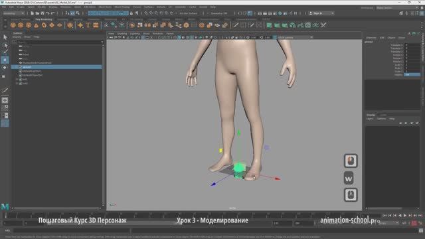Image resolution: width=425 pixels, height=239 pixels.
Task: Switch to the Sculpting shelf tab
Action: coord(62,19)
